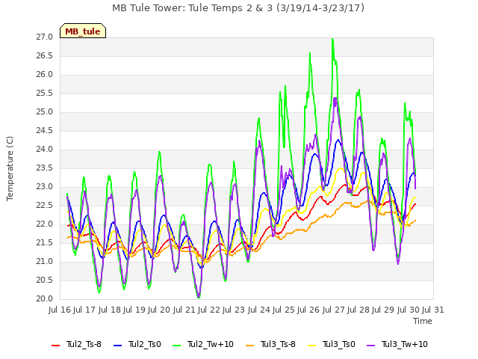Click the Tul3_Ts0 legend entry
Image resolution: width=478 pixels, height=359 pixels.
[x=331, y=344]
